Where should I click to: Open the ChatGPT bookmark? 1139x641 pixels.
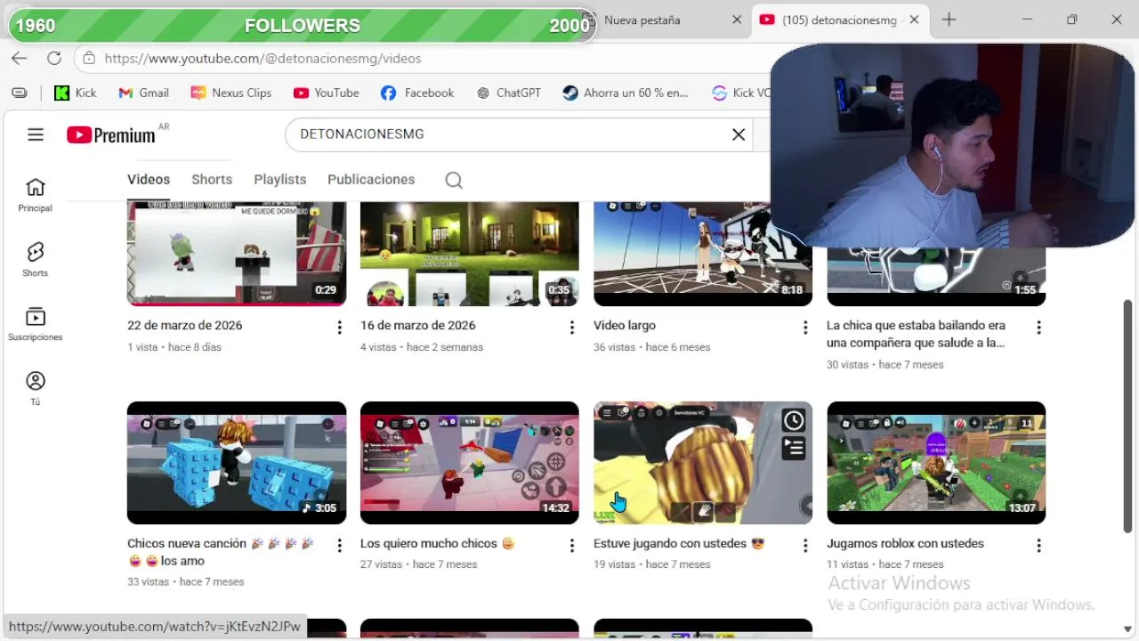[508, 93]
